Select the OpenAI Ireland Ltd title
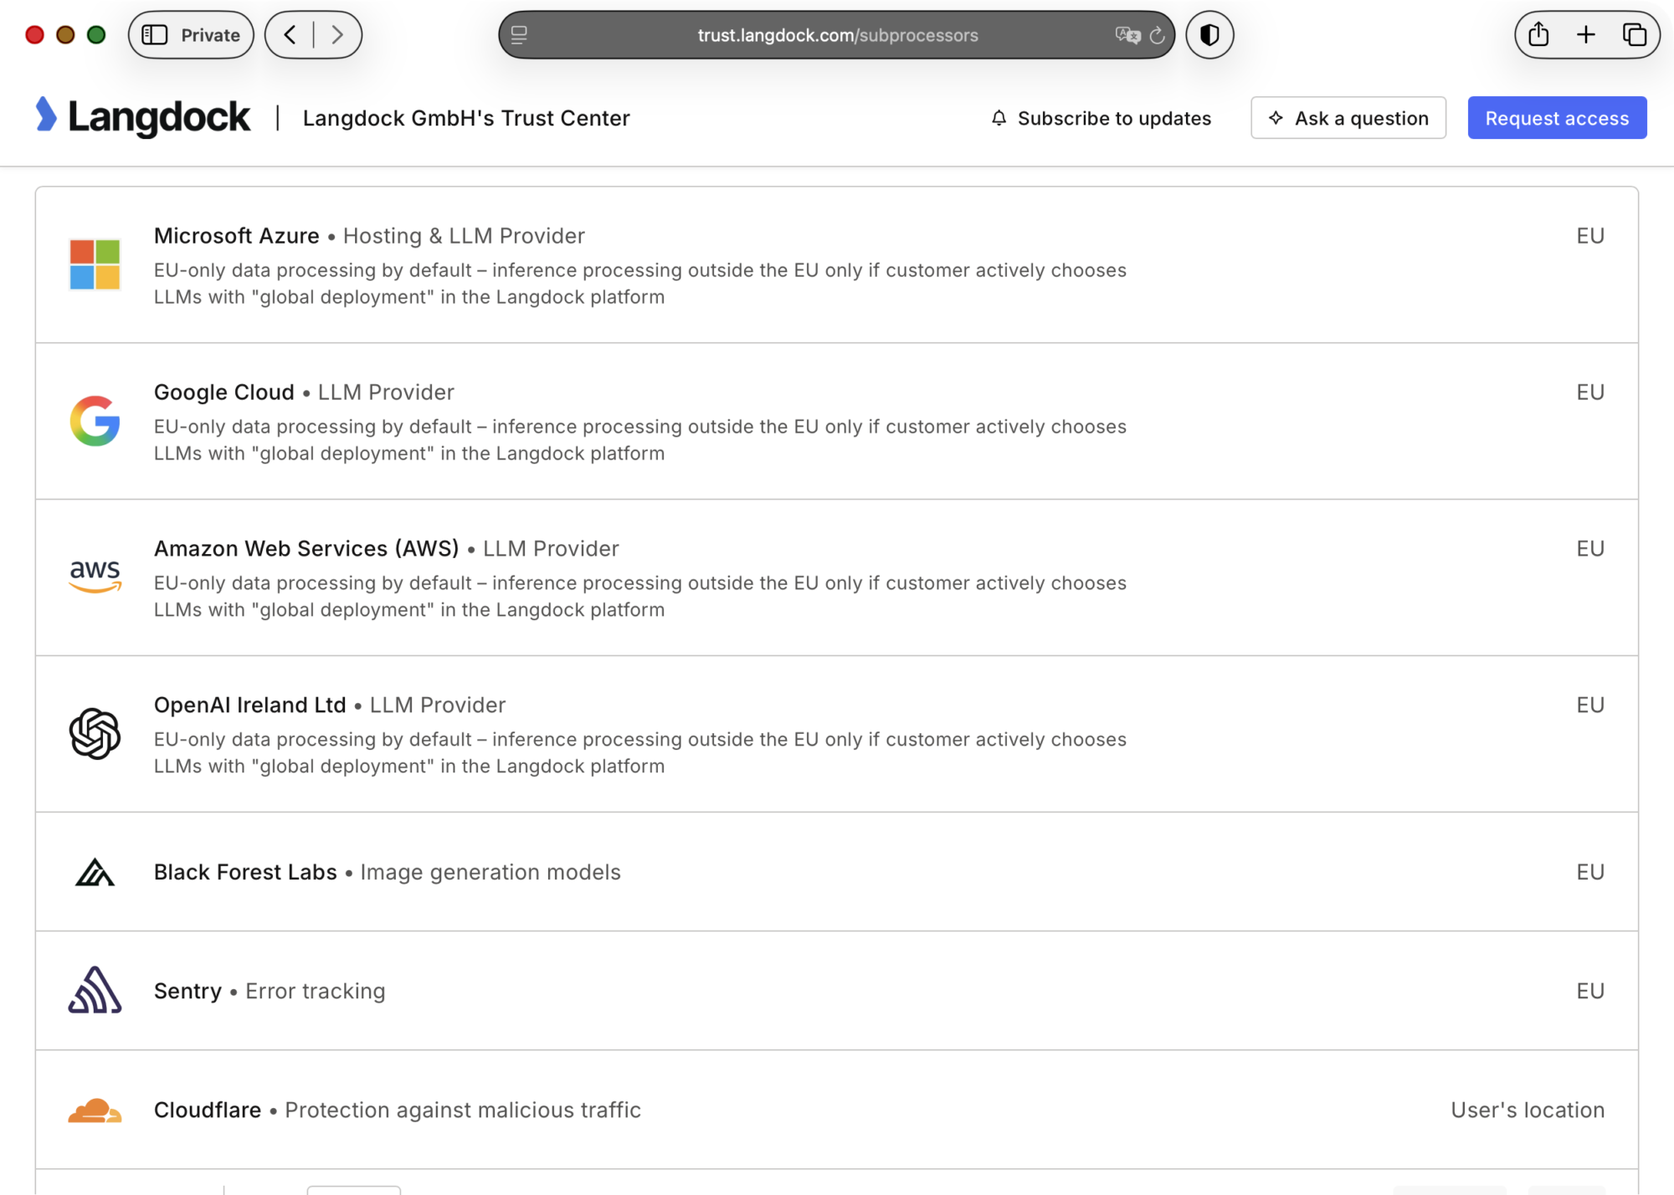Image resolution: width=1674 pixels, height=1195 pixels. tap(250, 705)
